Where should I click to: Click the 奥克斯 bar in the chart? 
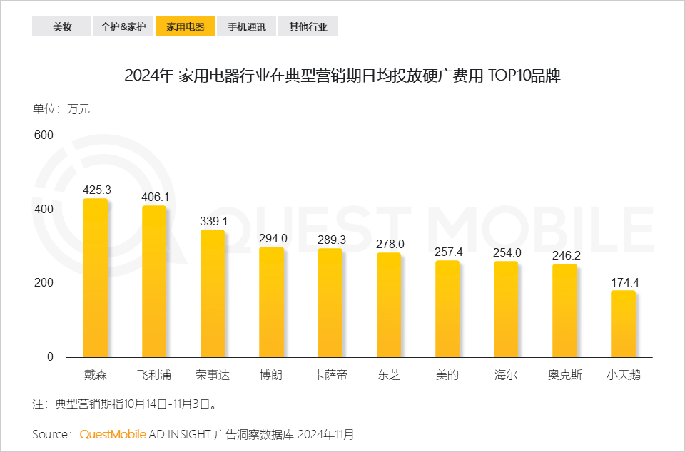(x=565, y=311)
